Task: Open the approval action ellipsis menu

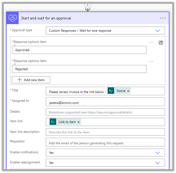Action: click(163, 18)
